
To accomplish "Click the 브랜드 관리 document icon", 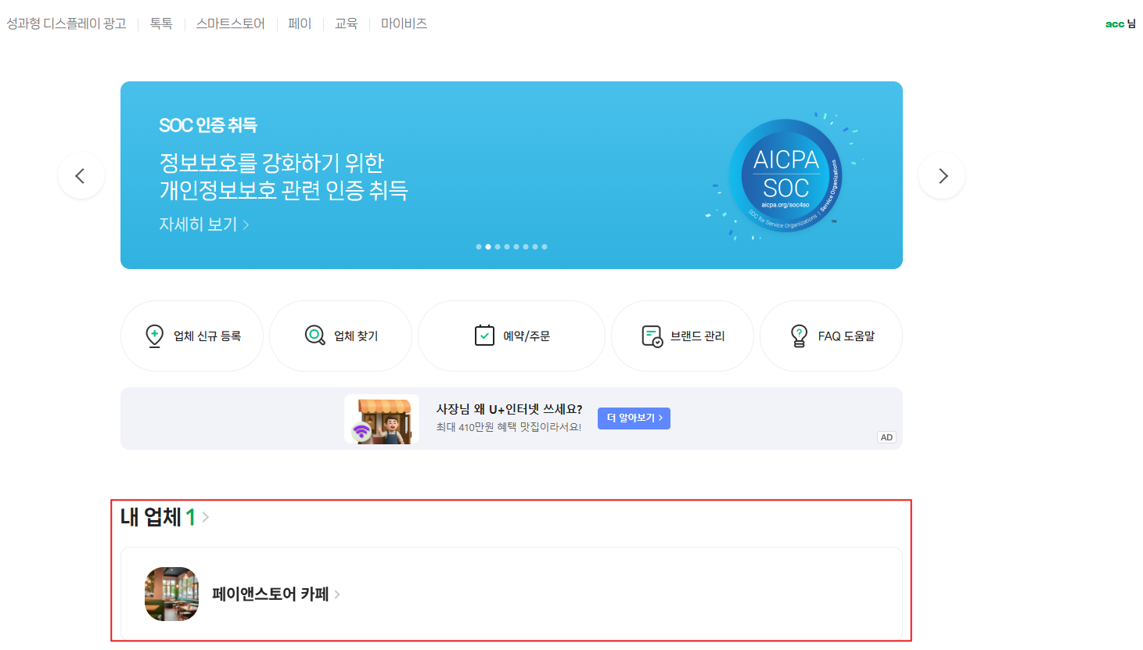I will click(x=652, y=336).
